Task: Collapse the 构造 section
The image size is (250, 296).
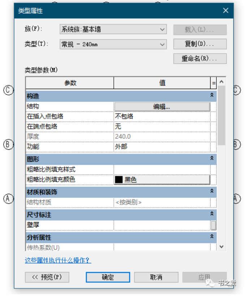Action: tap(212, 95)
